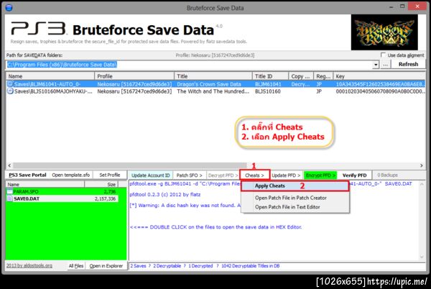Click the save icon beside Saves\BLJS10160MAJOHYAKU
431x289 pixels.
[x=10, y=91]
